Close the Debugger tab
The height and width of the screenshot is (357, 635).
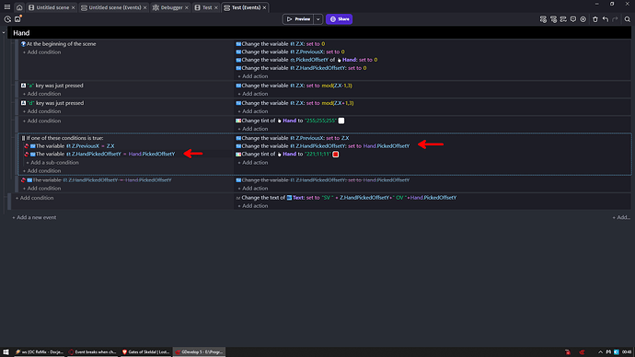(186, 7)
